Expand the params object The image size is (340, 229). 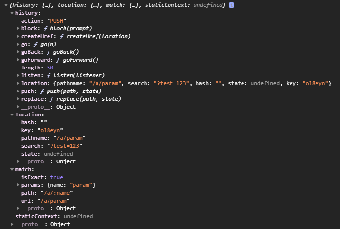(18, 185)
